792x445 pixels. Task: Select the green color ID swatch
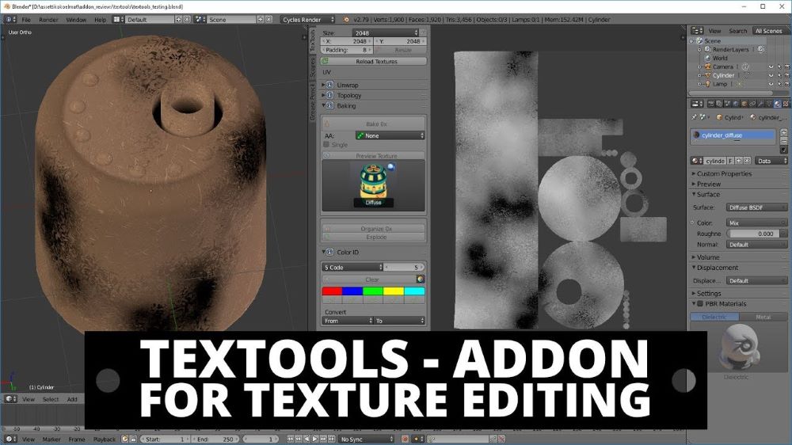373,291
